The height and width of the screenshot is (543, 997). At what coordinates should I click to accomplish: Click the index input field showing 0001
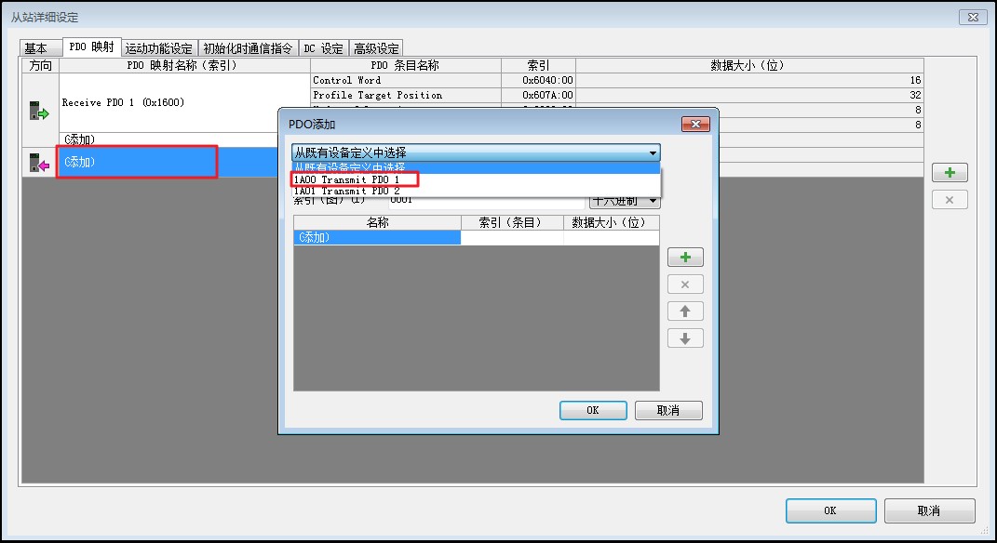484,200
